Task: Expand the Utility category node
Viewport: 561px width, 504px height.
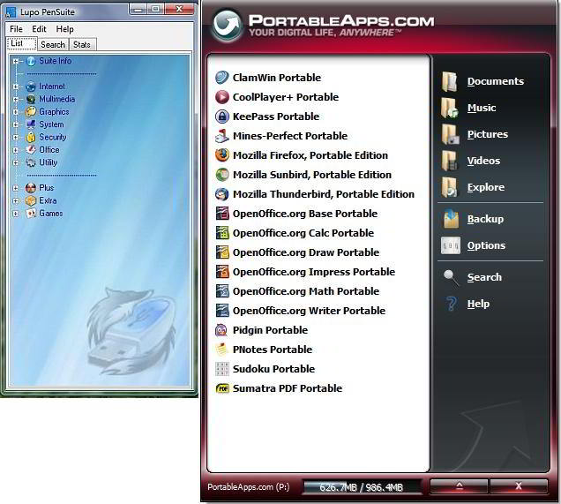Action: pyautogui.click(x=15, y=162)
